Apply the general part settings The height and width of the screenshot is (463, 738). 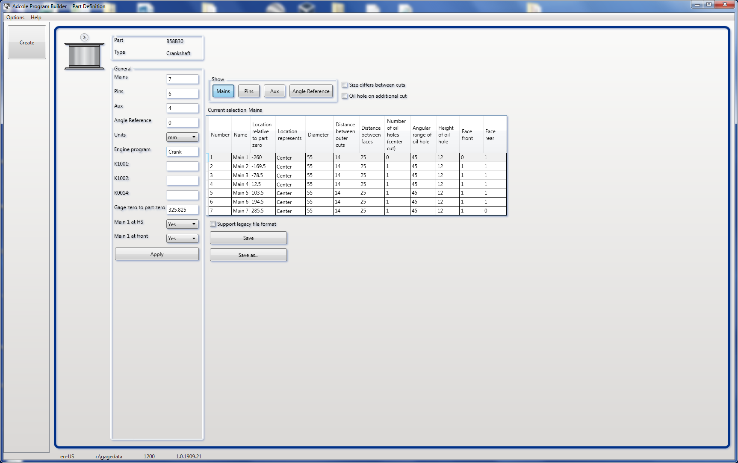[156, 254]
